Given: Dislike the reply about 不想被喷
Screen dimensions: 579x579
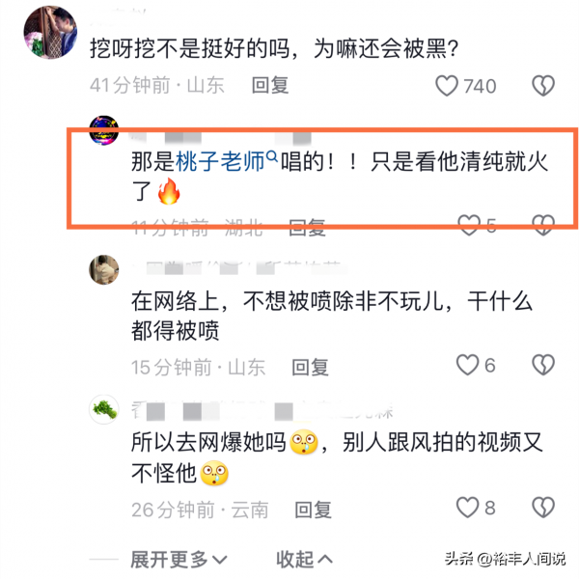Looking at the screenshot, I should tap(543, 365).
